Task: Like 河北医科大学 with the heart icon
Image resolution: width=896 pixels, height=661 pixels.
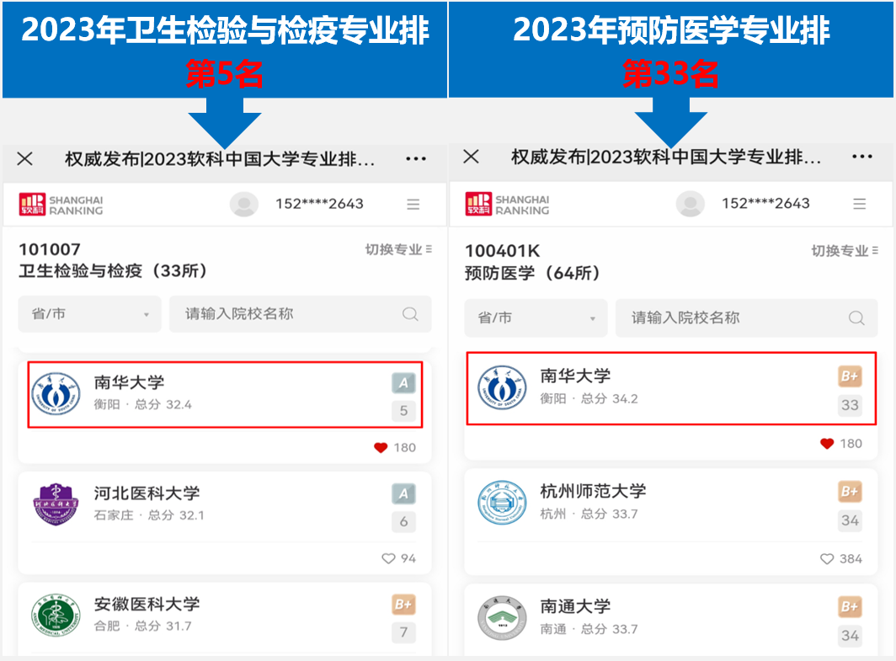Action: pyautogui.click(x=388, y=558)
